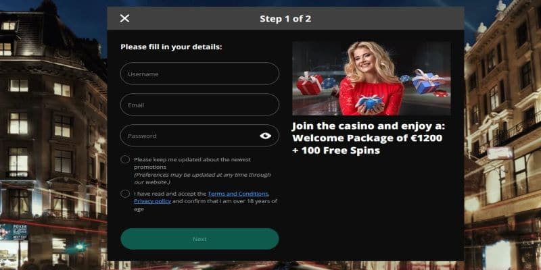Click the large blue gift box on banner right
Screen dimensions: 541x270
[428, 82]
